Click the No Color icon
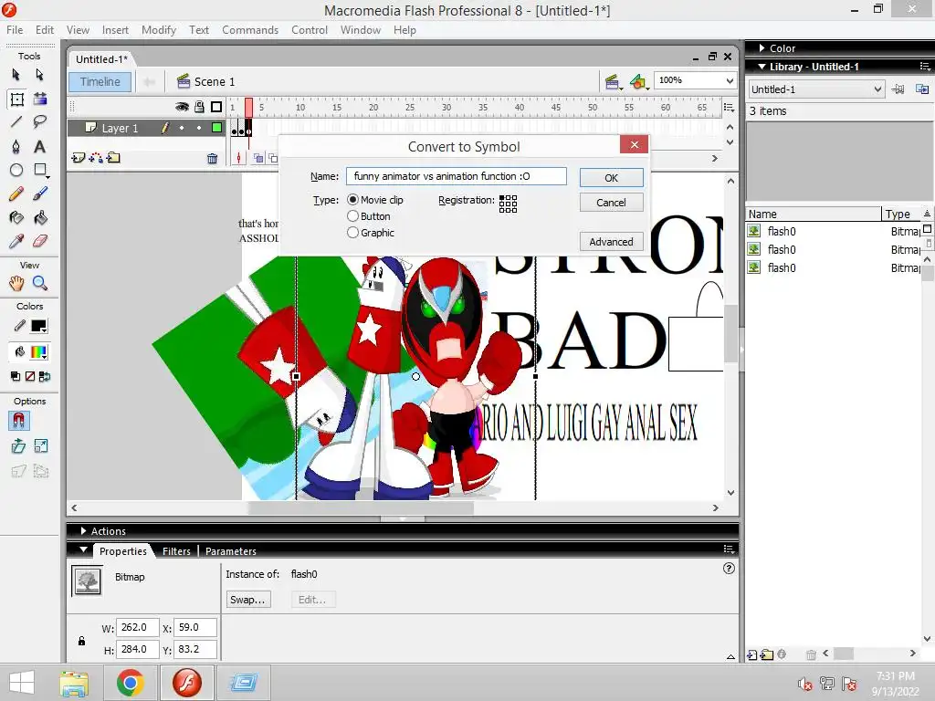 point(30,376)
